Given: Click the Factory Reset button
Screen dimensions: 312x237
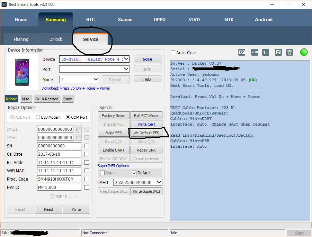Looking at the screenshot, I should (114, 116).
